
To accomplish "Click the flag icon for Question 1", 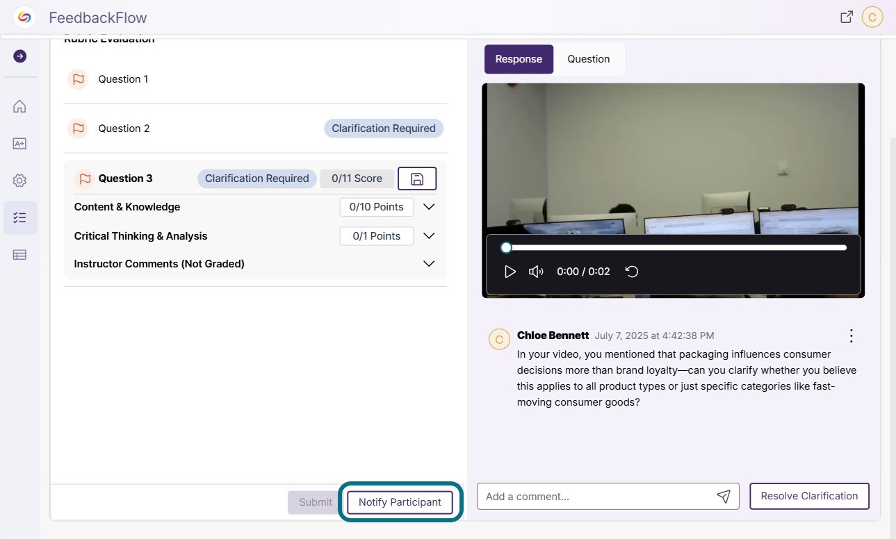I will tap(78, 79).
